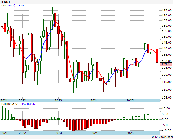Click the 150.00 price axis label
173x139 pixels.
(167, 37)
